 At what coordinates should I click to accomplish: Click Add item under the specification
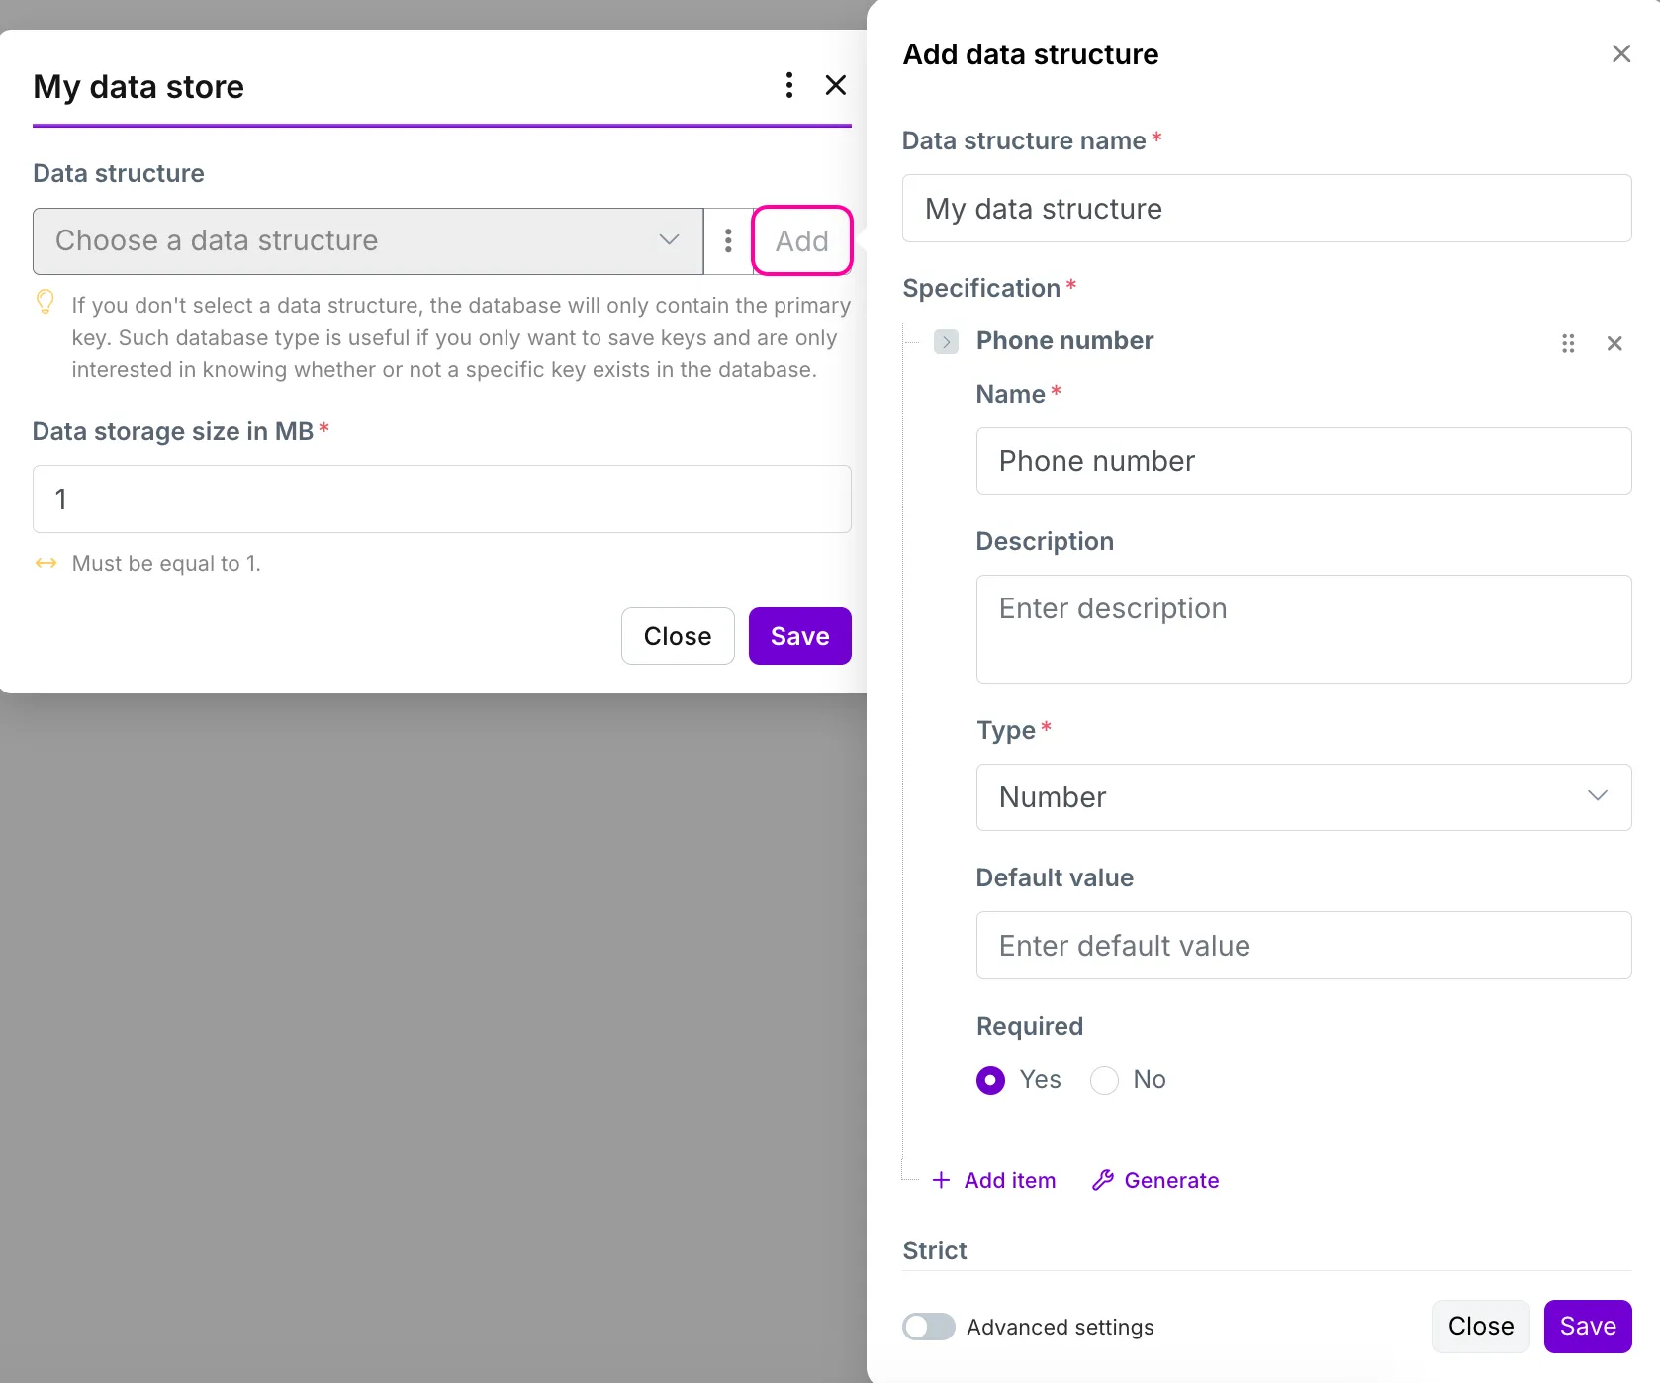click(993, 1180)
